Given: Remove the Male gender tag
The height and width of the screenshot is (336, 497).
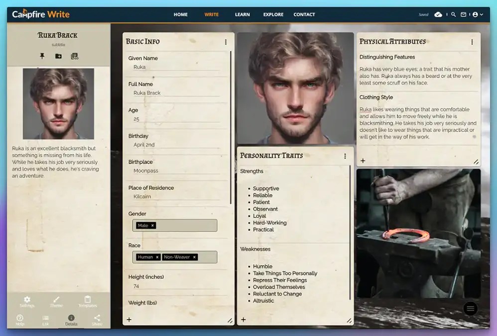Looking at the screenshot, I should tap(152, 226).
